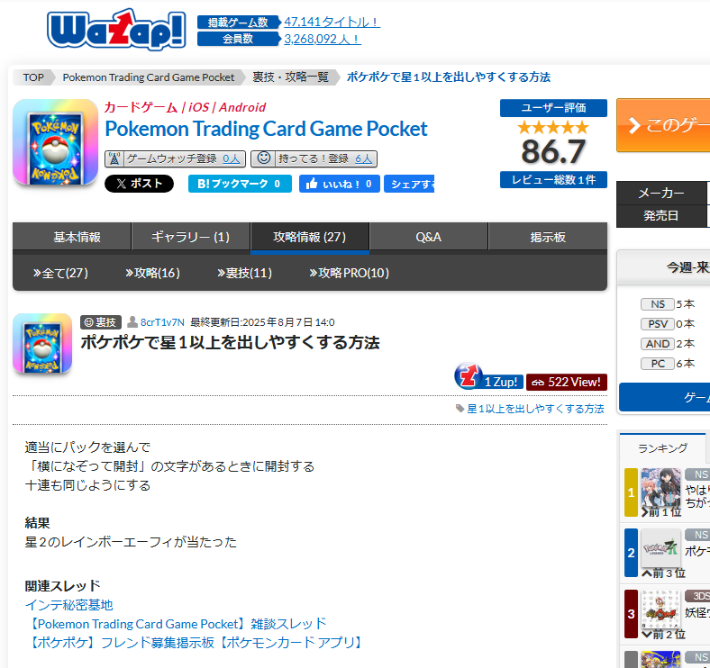The width and height of the screenshot is (710, 668).
Task: Open the インテ秘密基地 thread link
Action: (68, 605)
